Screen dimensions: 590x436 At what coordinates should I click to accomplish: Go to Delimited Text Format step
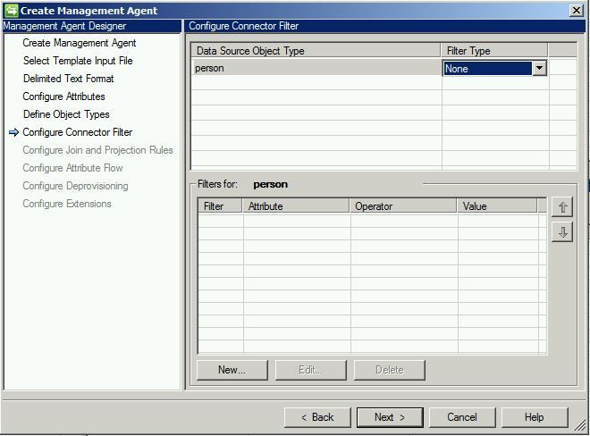click(x=69, y=79)
